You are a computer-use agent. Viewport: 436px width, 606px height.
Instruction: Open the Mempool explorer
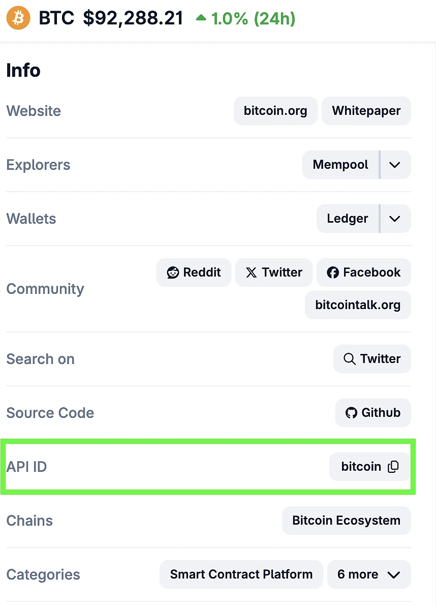tap(341, 164)
